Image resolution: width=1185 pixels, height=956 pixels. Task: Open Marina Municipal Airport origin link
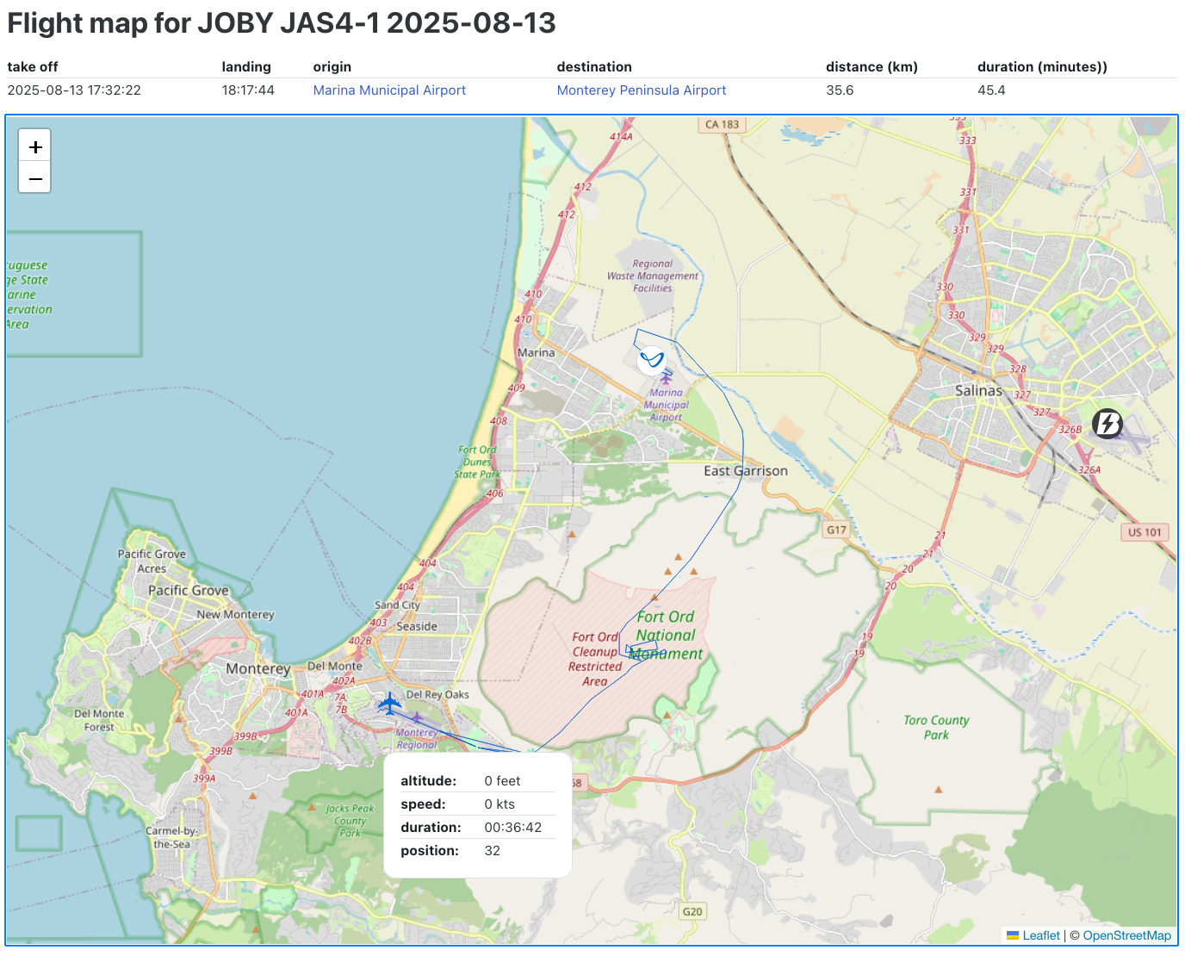389,90
